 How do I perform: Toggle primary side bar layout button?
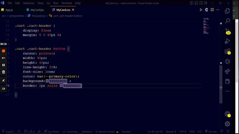coord(192,3)
